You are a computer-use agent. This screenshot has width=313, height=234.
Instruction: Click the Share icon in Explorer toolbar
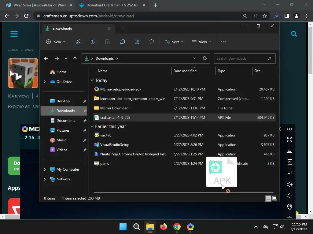click(x=137, y=42)
